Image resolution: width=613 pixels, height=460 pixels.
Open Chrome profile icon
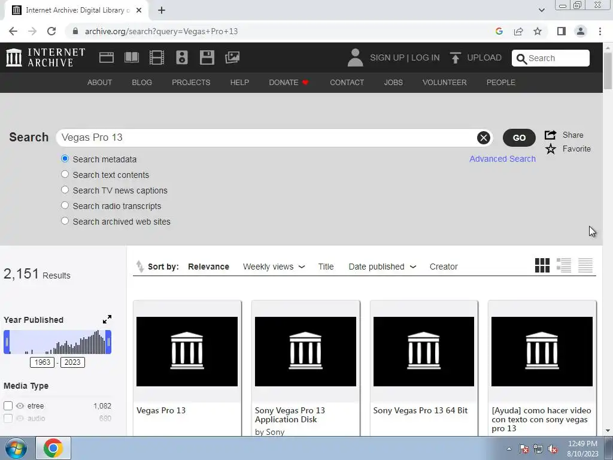pos(581,31)
